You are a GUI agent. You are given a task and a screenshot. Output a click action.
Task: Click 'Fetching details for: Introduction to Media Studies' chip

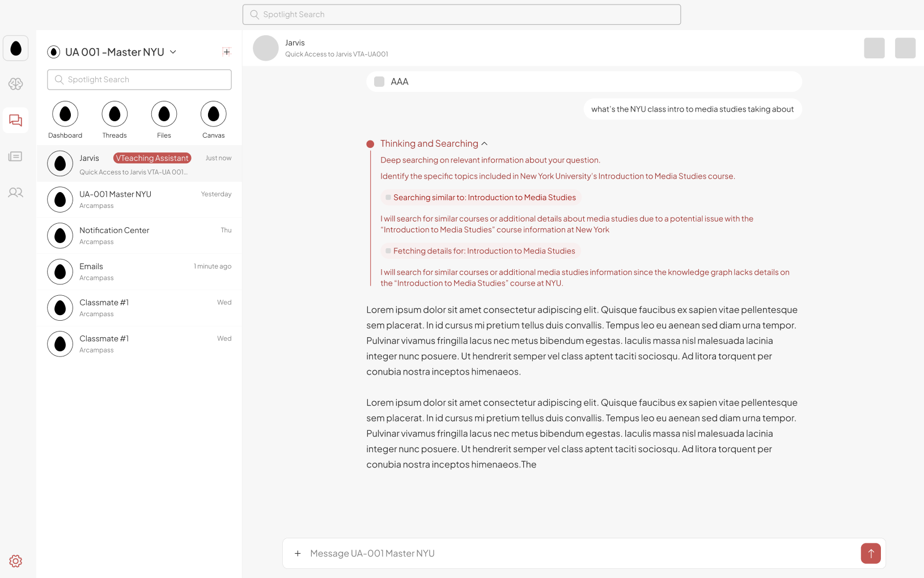(480, 251)
